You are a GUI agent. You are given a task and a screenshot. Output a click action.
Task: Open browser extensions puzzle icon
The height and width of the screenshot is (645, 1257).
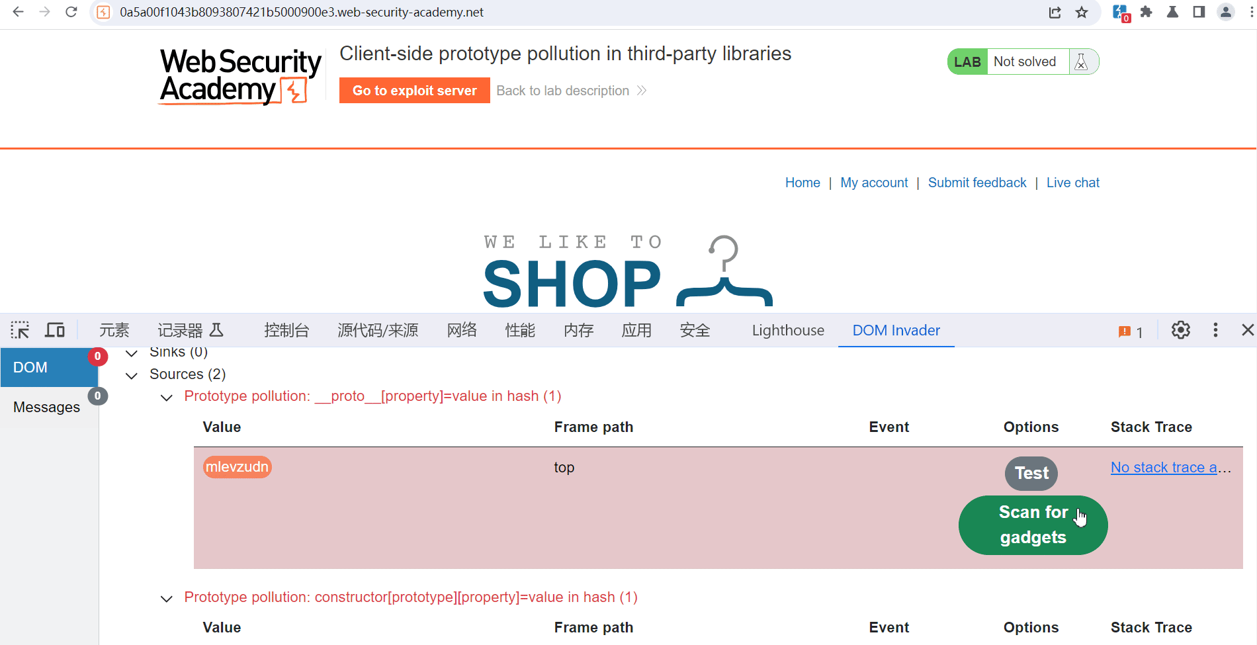tap(1147, 12)
